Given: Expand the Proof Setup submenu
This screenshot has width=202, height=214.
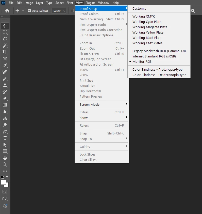Looking at the screenshot, I should pos(101,9).
